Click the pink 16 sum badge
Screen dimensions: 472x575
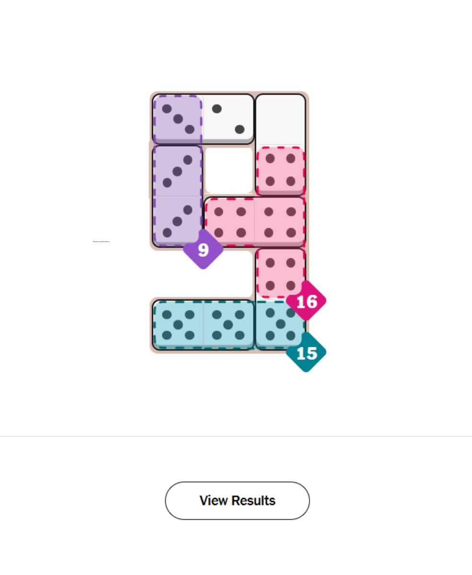(x=307, y=301)
